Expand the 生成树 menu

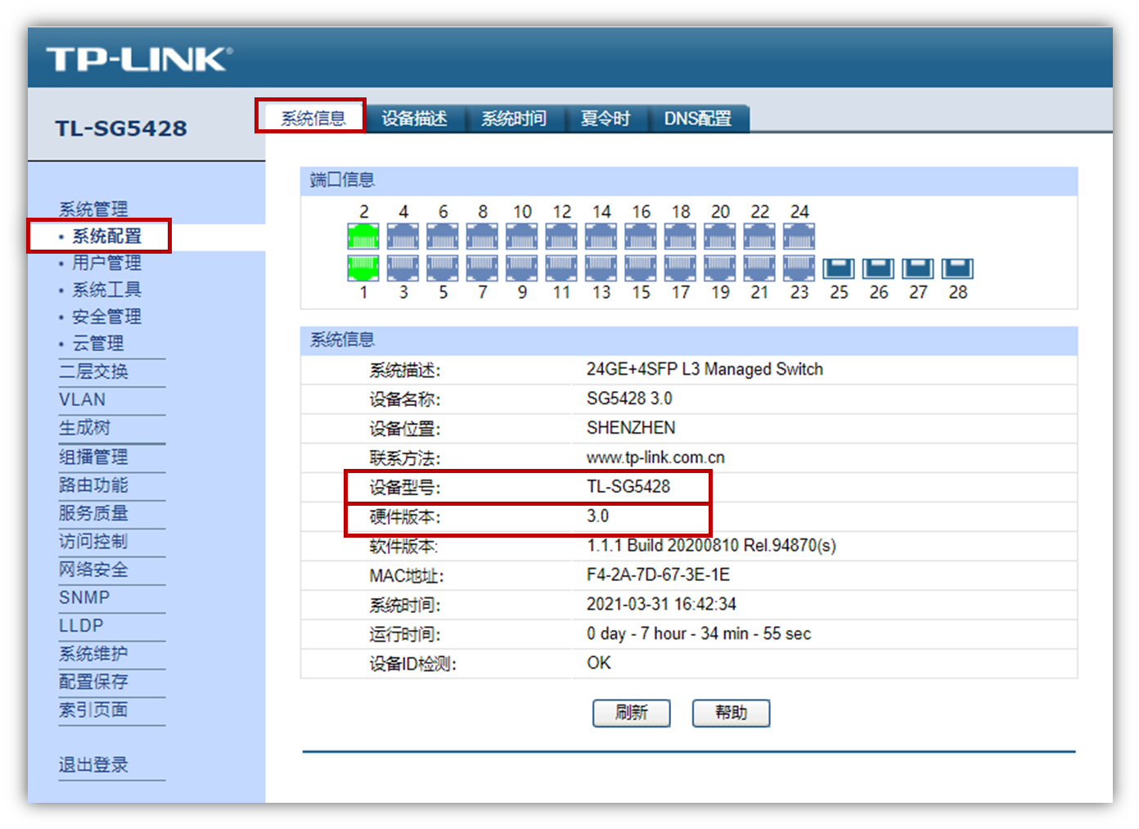(84, 428)
